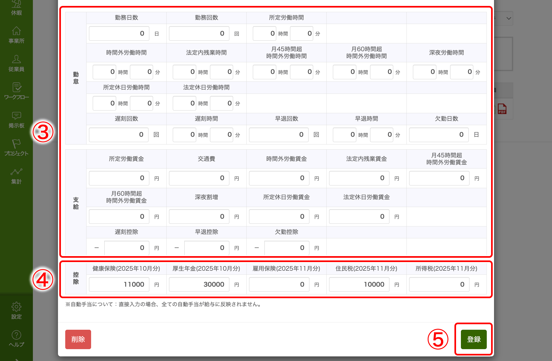Click the 住民税 field showing 10000
The image size is (552, 361).
click(359, 284)
